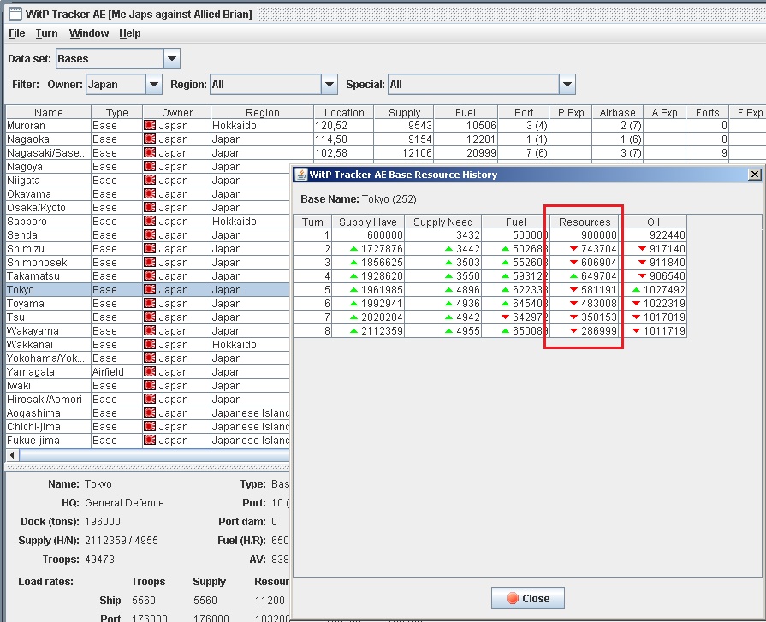This screenshot has width=766, height=622.
Task: Click the Supply column header in bases table
Action: [x=404, y=112]
